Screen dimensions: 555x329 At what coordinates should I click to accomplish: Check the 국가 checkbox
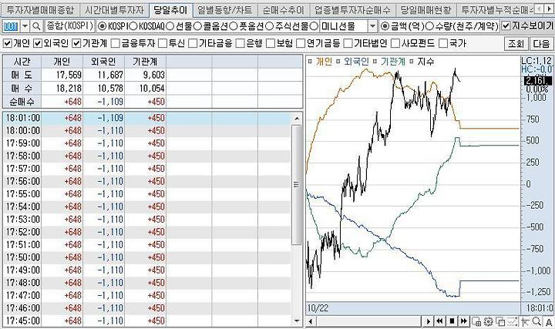coord(443,43)
